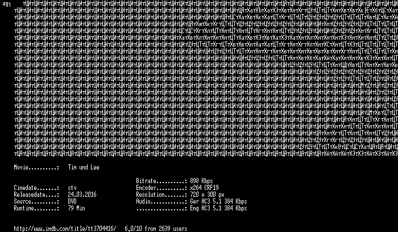
Task: Select the movie title Tim und Lee
Action: 84,167
